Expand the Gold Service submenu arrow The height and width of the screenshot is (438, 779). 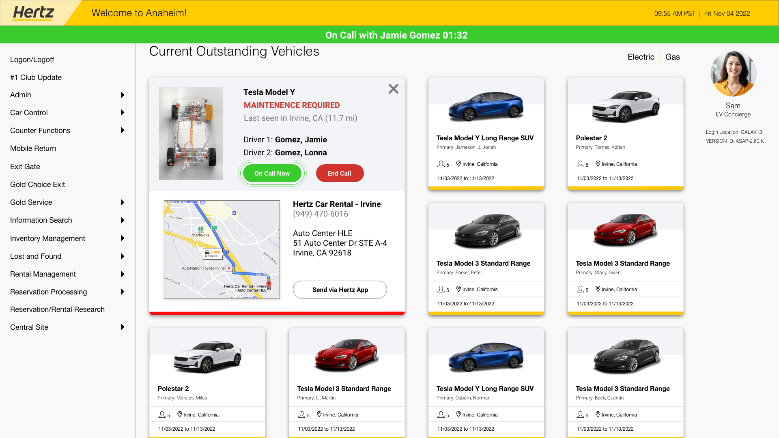[123, 202]
